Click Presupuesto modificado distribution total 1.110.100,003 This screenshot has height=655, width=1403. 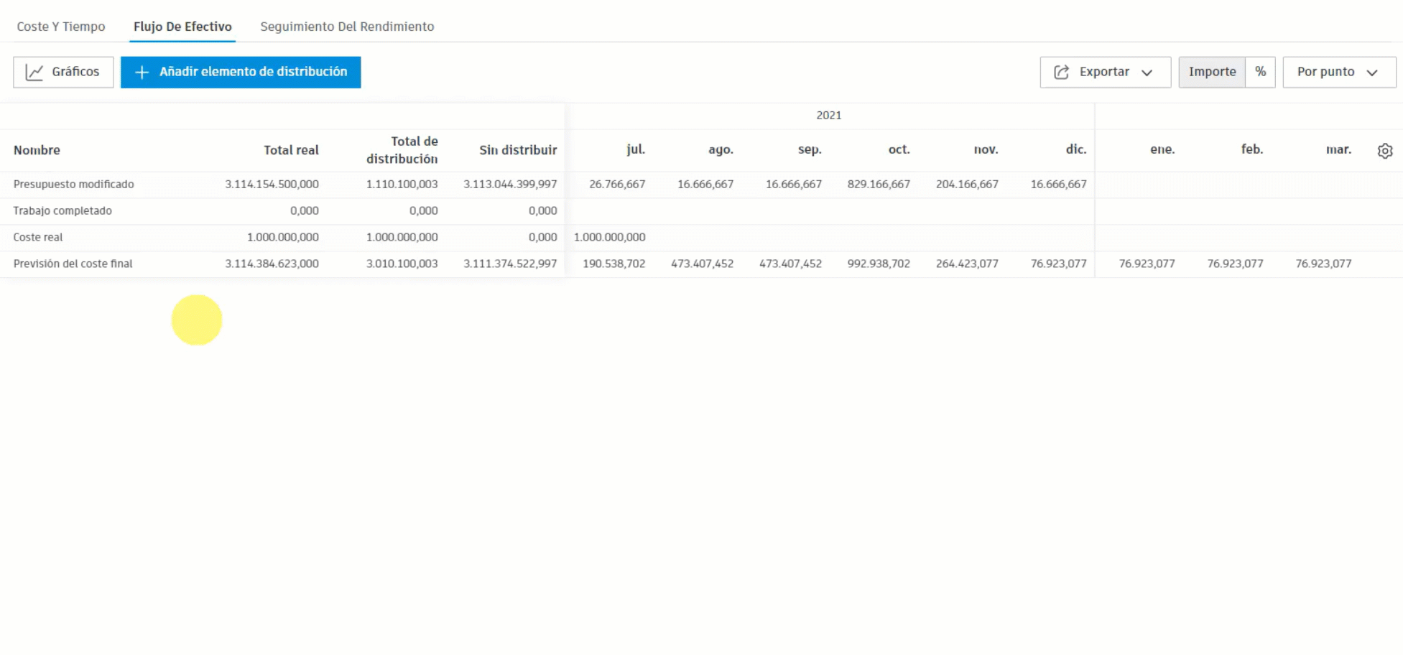pyautogui.click(x=402, y=185)
